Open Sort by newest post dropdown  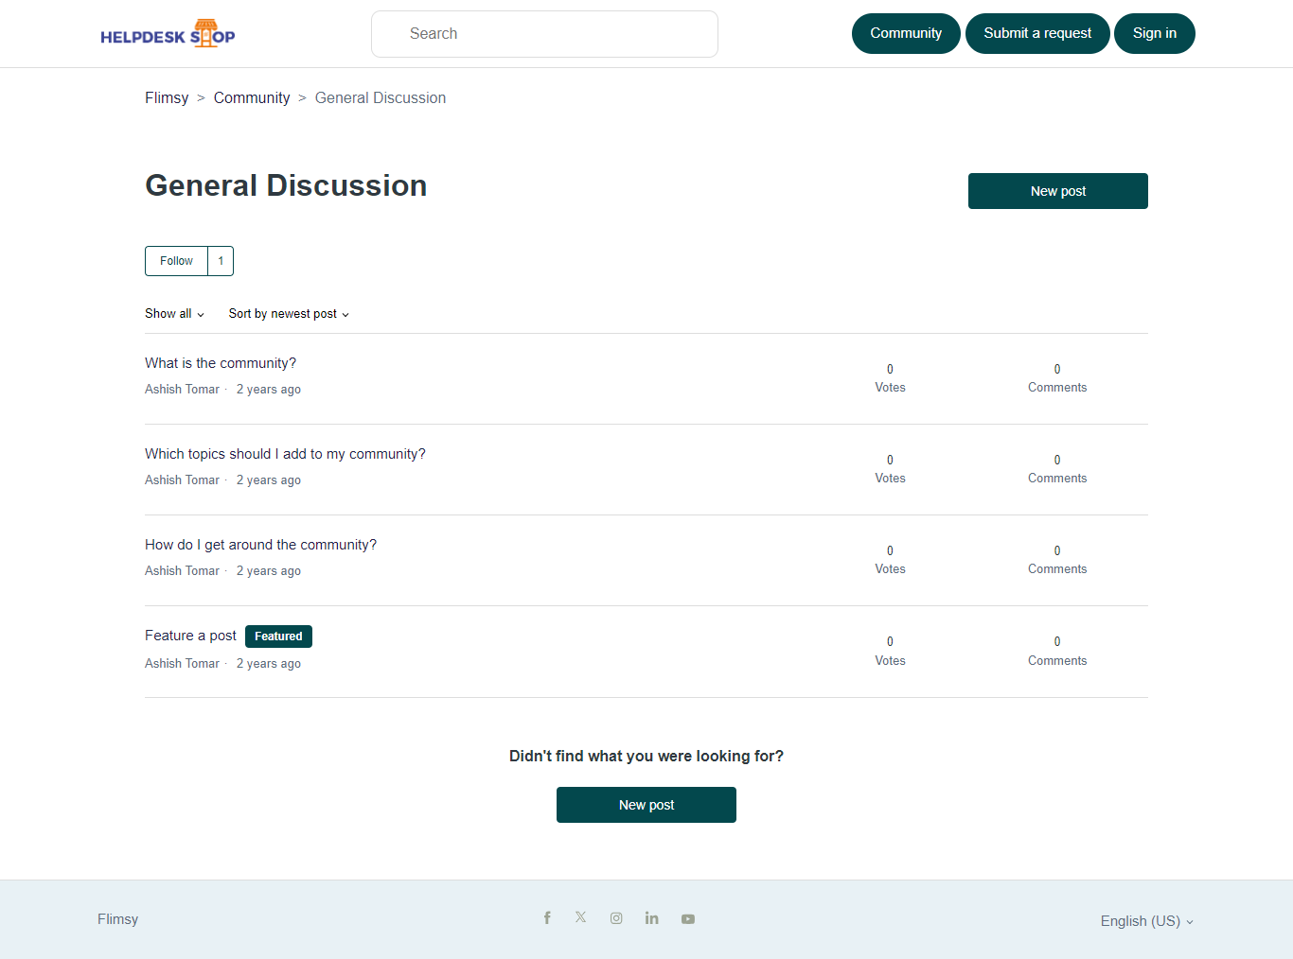(x=289, y=314)
